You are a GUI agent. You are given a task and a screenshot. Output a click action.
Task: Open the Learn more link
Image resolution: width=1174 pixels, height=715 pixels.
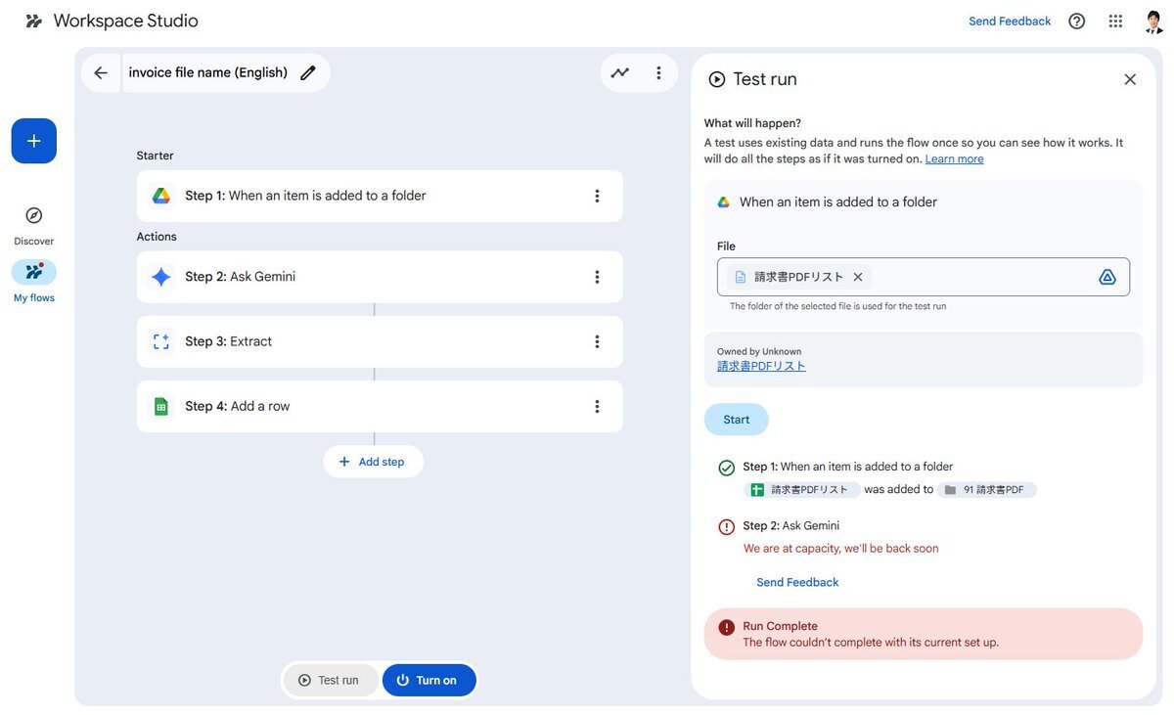[954, 159]
